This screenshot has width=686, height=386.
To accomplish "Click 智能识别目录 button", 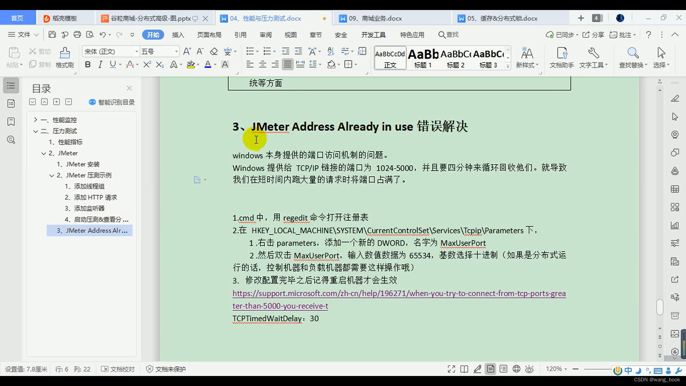I will click(x=112, y=102).
